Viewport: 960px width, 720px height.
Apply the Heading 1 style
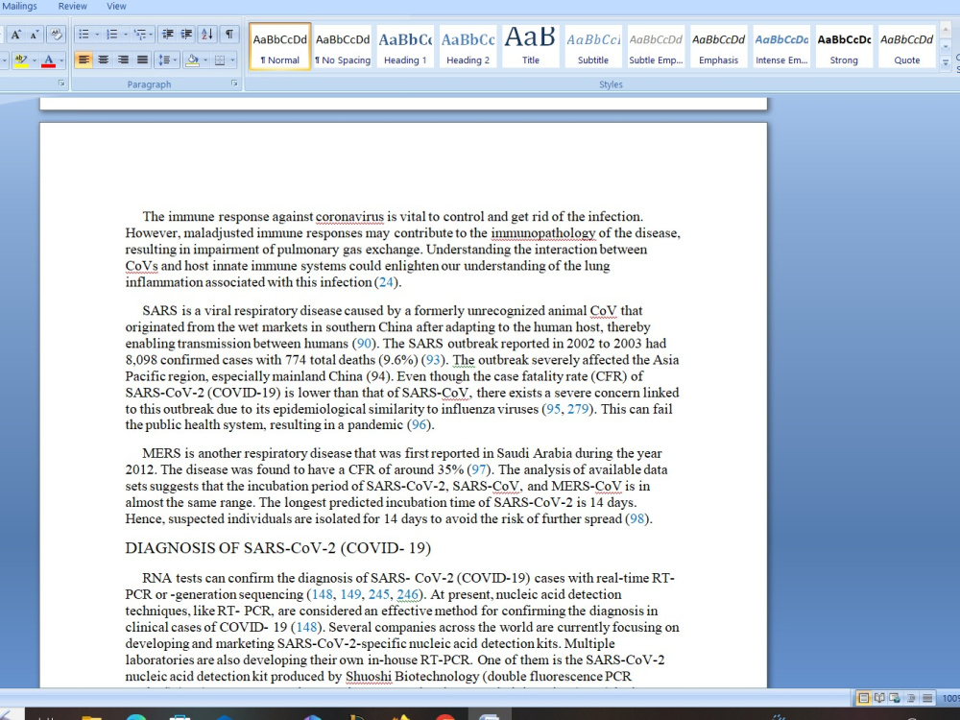click(405, 46)
